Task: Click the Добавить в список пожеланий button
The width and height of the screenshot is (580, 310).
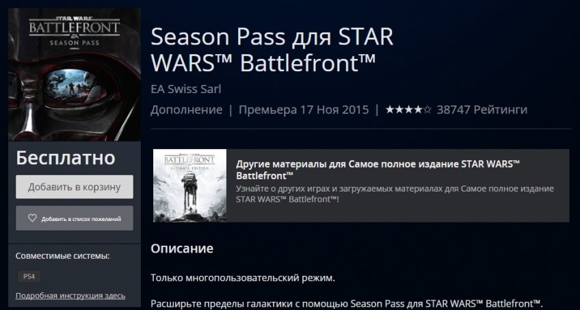Action: pos(75,218)
